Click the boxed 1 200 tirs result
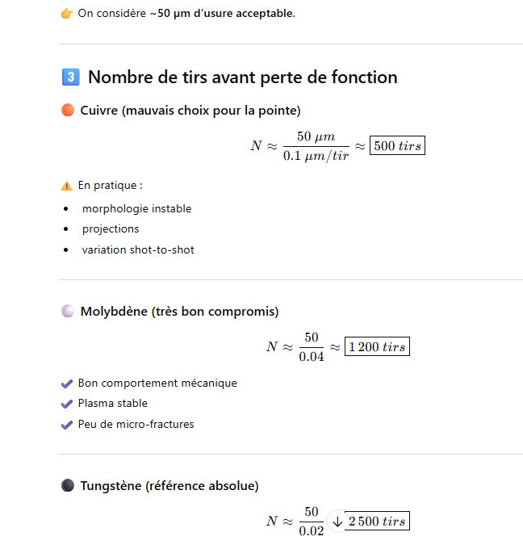Viewport: 523px width, 549px height. coord(377,347)
